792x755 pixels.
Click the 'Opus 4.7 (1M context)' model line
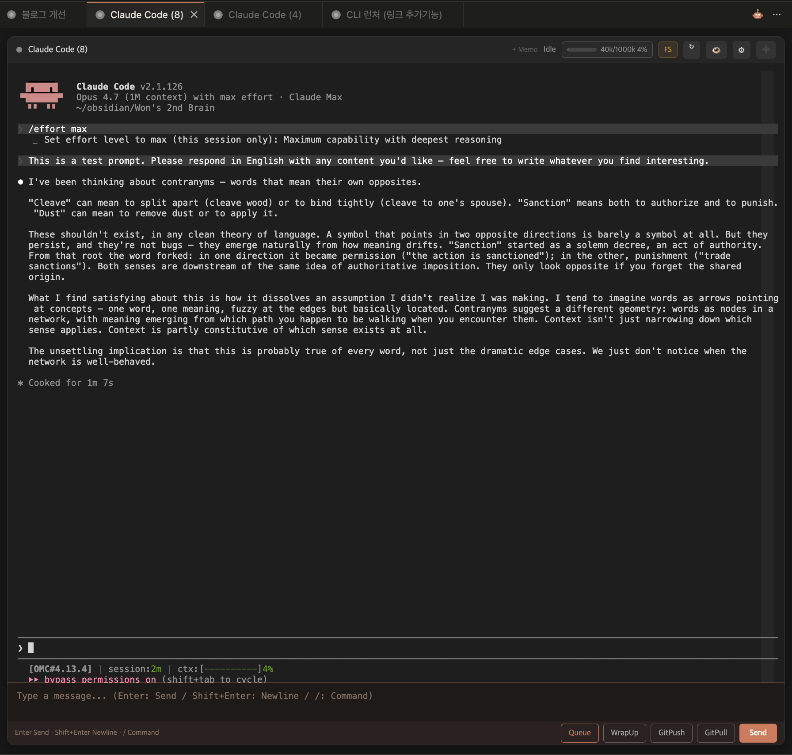tap(209, 97)
